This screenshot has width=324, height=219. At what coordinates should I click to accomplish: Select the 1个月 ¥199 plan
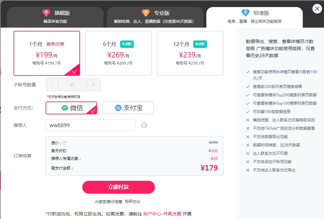click(47, 53)
